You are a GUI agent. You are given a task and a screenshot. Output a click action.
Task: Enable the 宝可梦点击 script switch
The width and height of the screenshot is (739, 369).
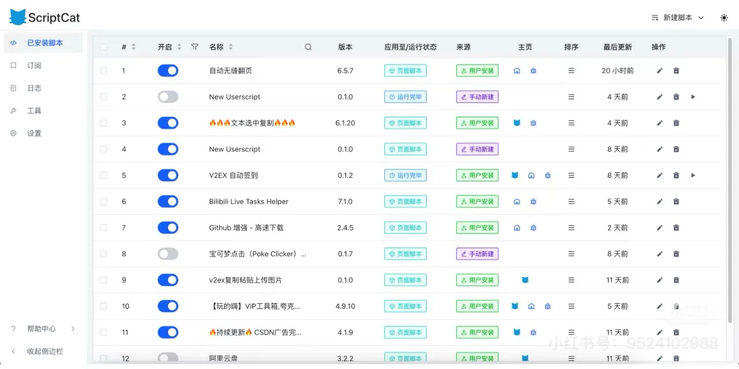click(167, 254)
